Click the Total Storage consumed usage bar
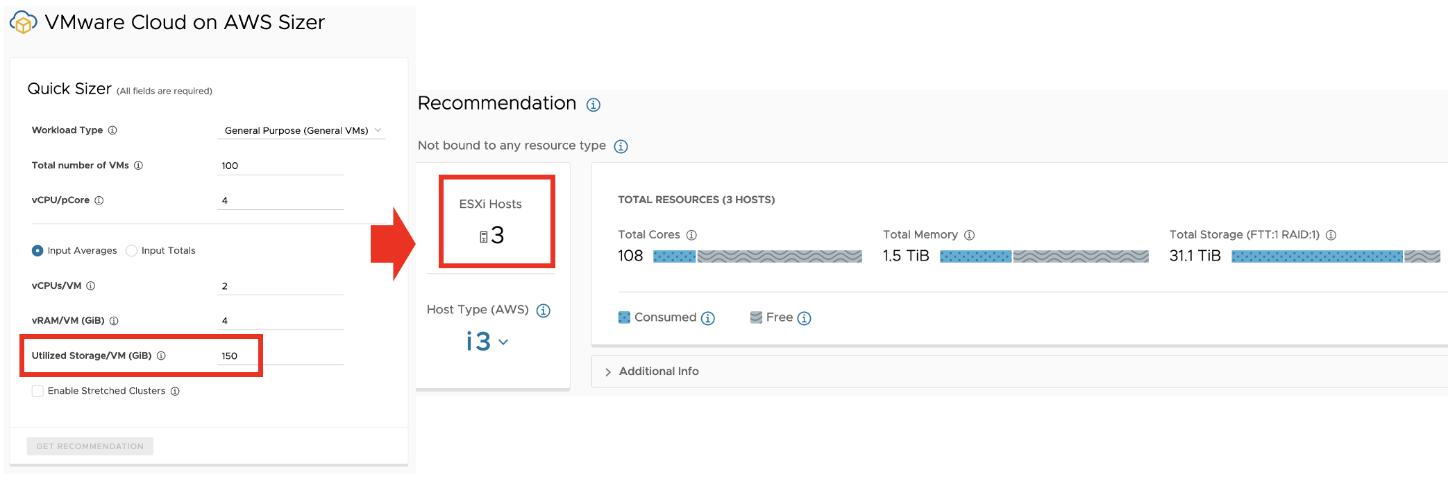The height and width of the screenshot is (481, 1455). (1317, 256)
